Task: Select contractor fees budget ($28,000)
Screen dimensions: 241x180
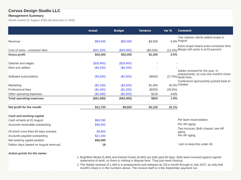Action: [125, 50]
